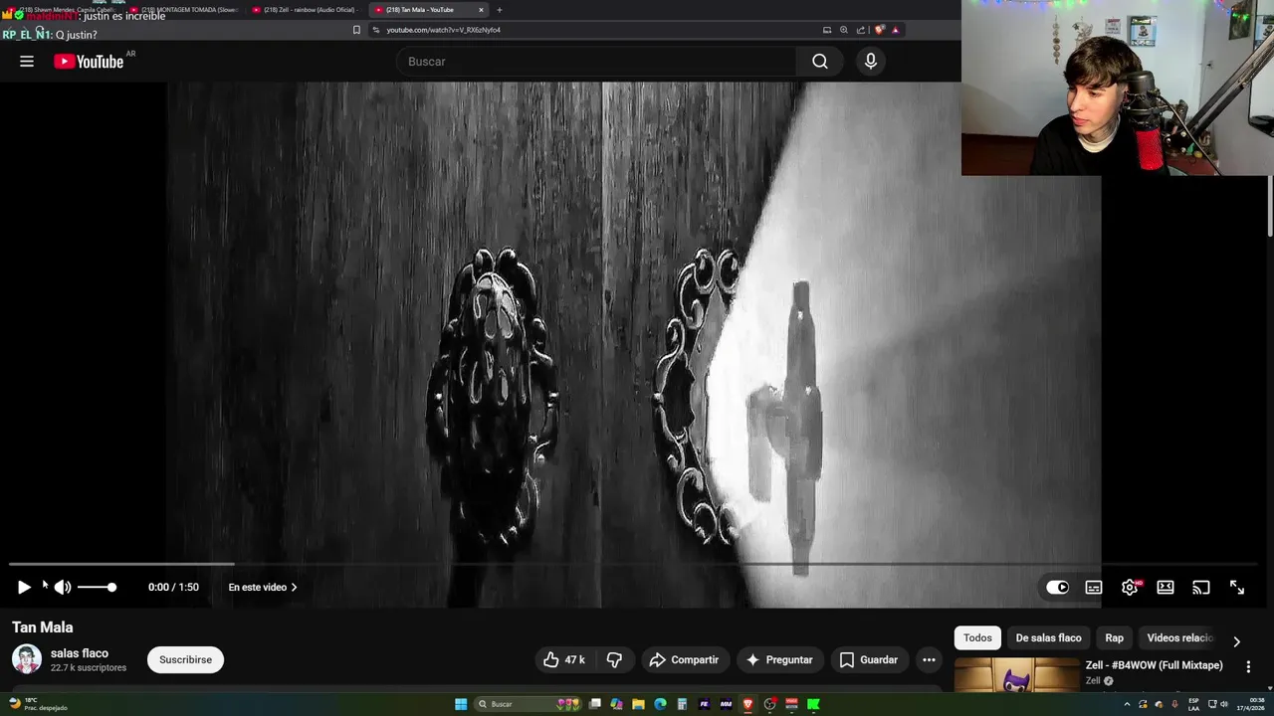Click the search magnifier button
This screenshot has height=716, width=1274.
click(819, 62)
